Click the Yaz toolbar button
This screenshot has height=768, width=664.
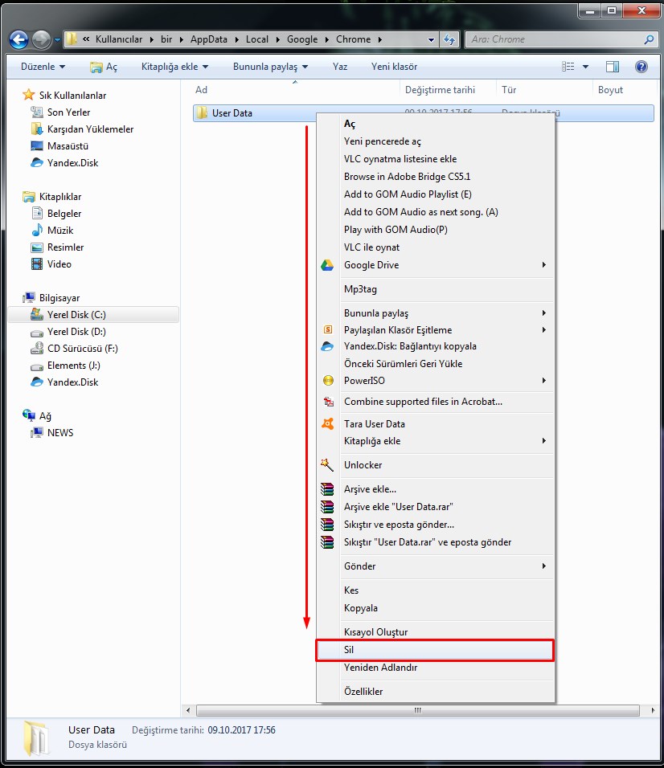[340, 67]
